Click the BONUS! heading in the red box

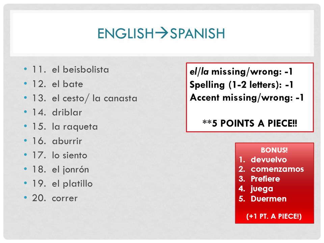click(x=274, y=150)
